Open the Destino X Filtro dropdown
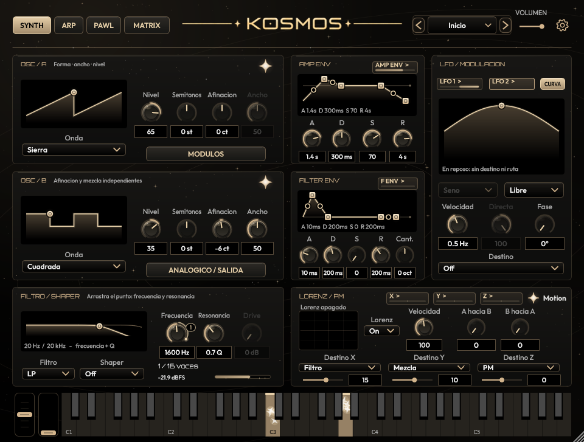Viewport: 584px width, 442px height. 339,368
